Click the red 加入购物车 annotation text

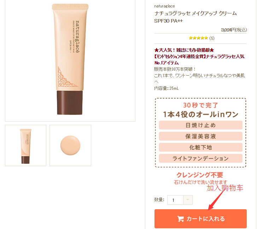tap(225, 188)
